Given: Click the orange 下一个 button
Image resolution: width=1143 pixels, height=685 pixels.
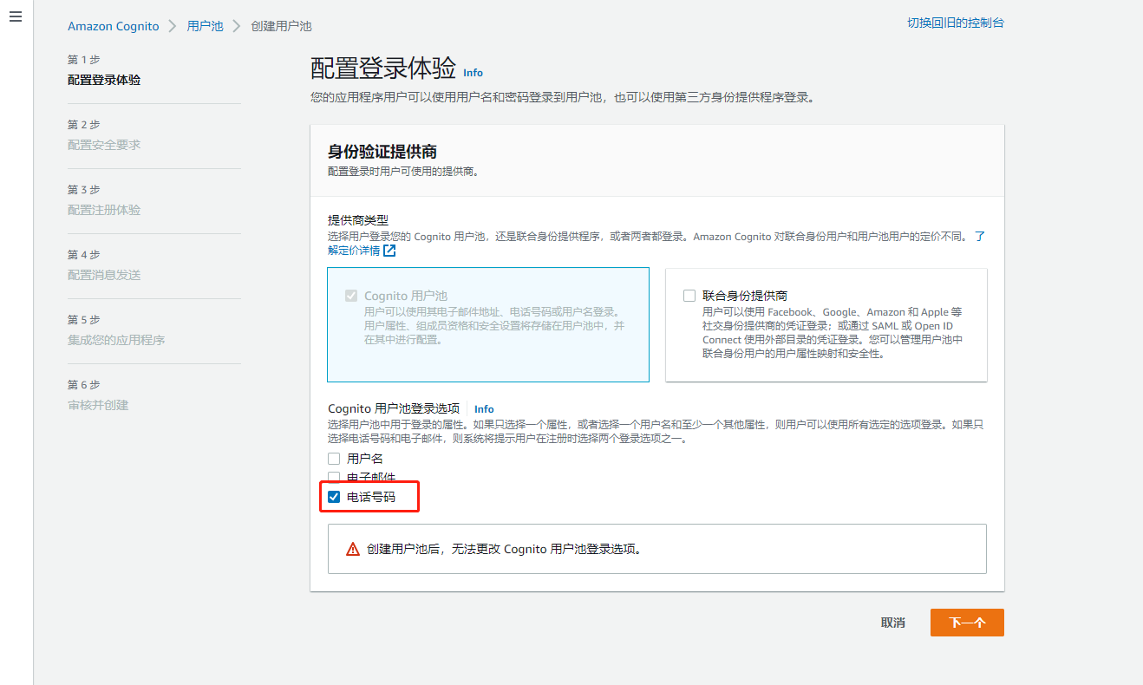Looking at the screenshot, I should click(x=967, y=623).
